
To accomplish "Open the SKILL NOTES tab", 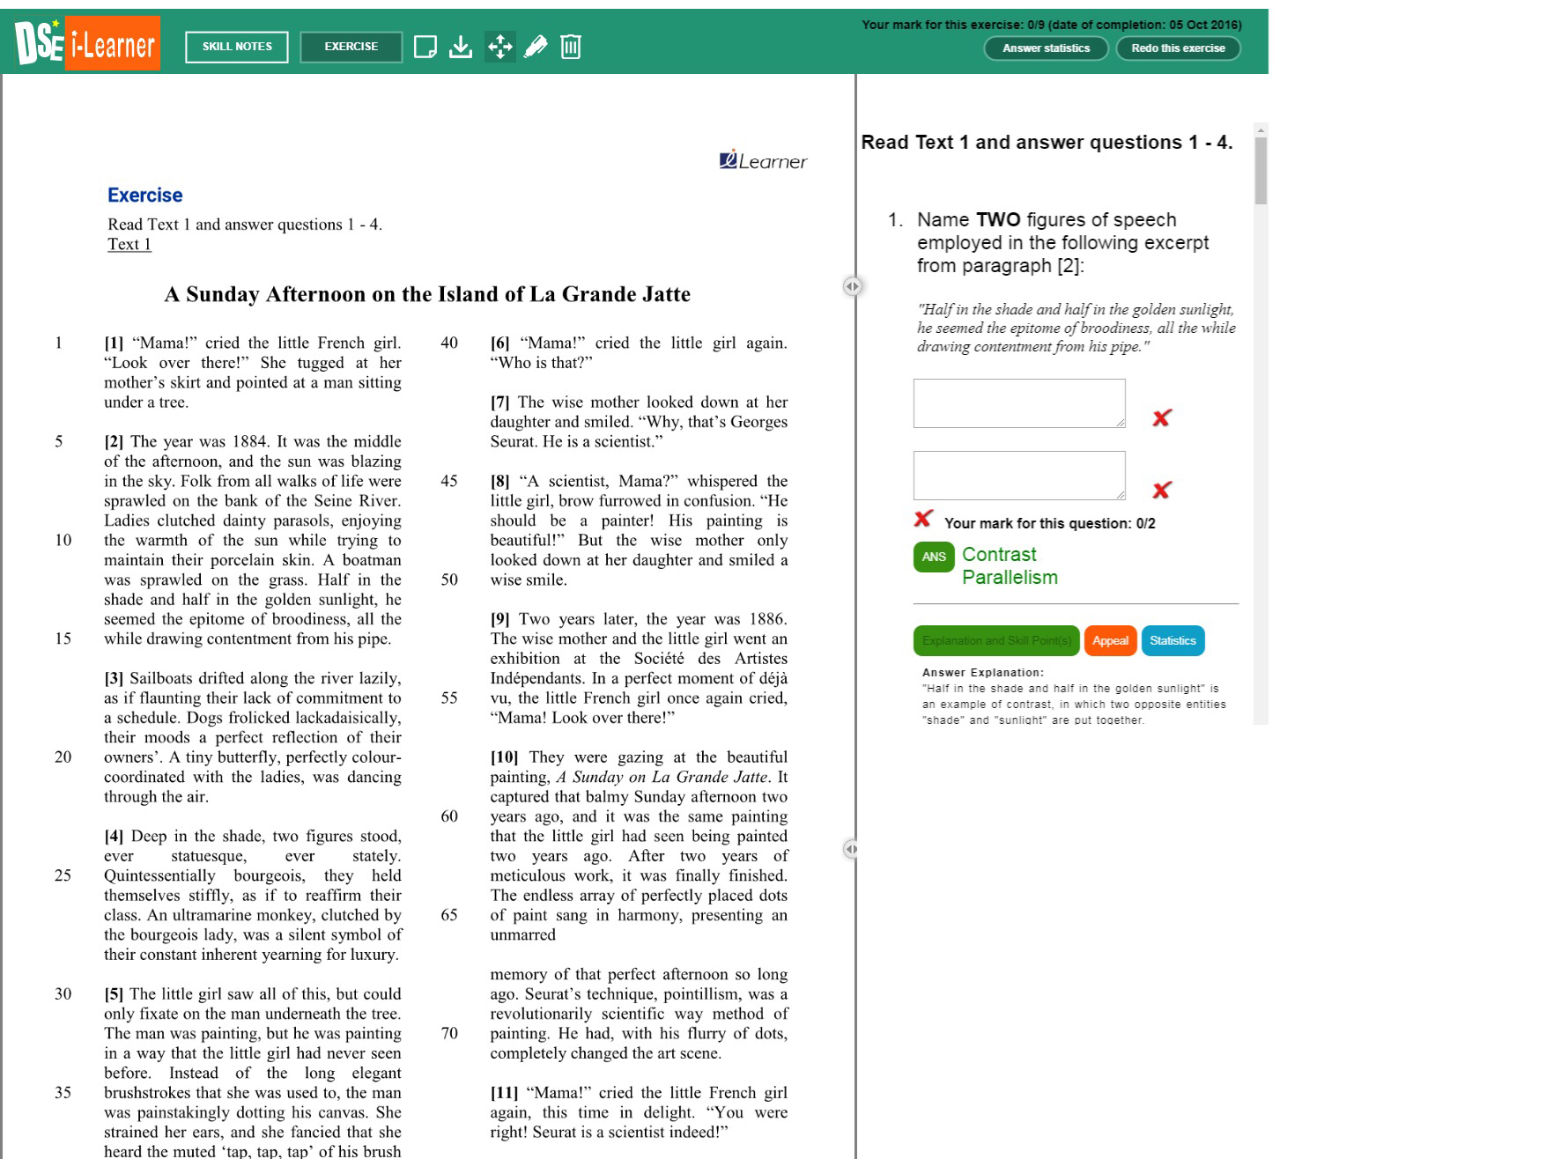I will [x=237, y=47].
